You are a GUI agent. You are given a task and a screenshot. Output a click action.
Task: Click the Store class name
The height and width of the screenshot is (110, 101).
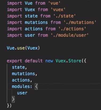coord(75,61)
